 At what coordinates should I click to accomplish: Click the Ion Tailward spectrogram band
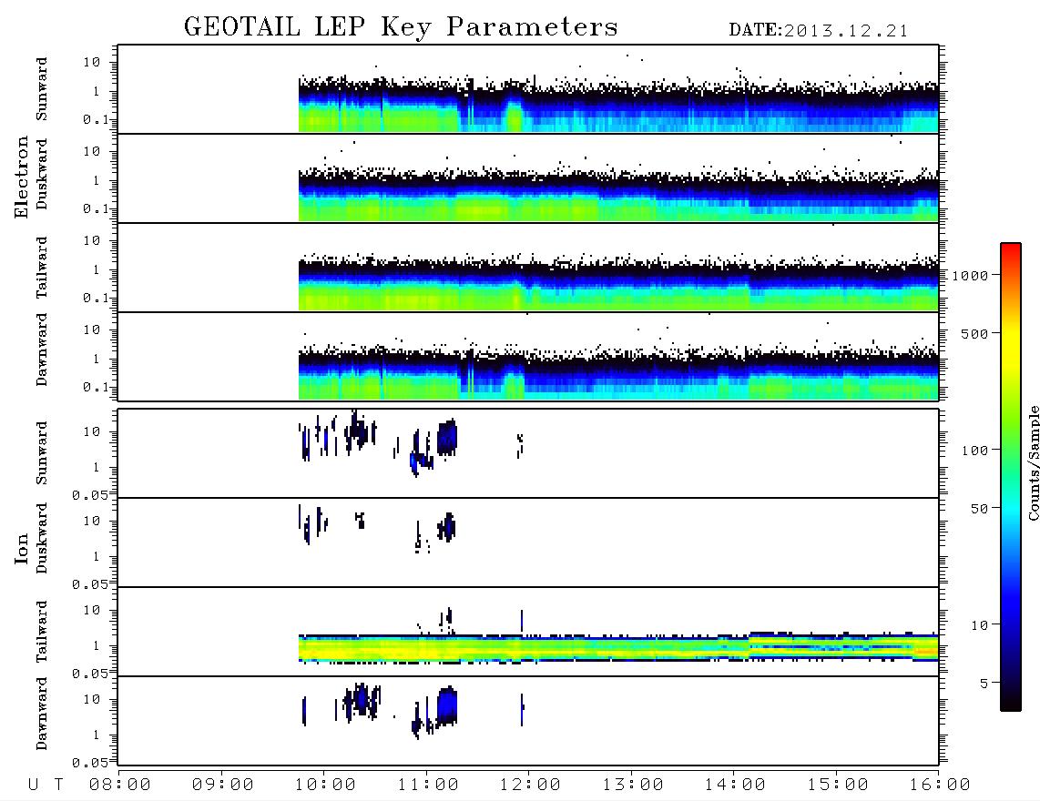pyautogui.click(x=619, y=648)
